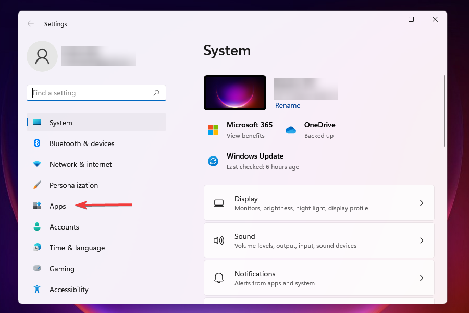Click the Sound speaker icon
Screen dimensions: 469x313
(219, 240)
